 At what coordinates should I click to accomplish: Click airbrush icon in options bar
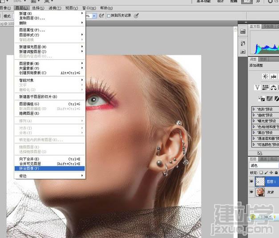click(x=101, y=16)
